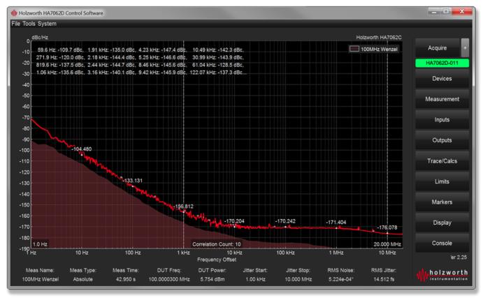Select the -171.404 marker at 1 MHz
The image size is (483, 298).
coord(336,223)
